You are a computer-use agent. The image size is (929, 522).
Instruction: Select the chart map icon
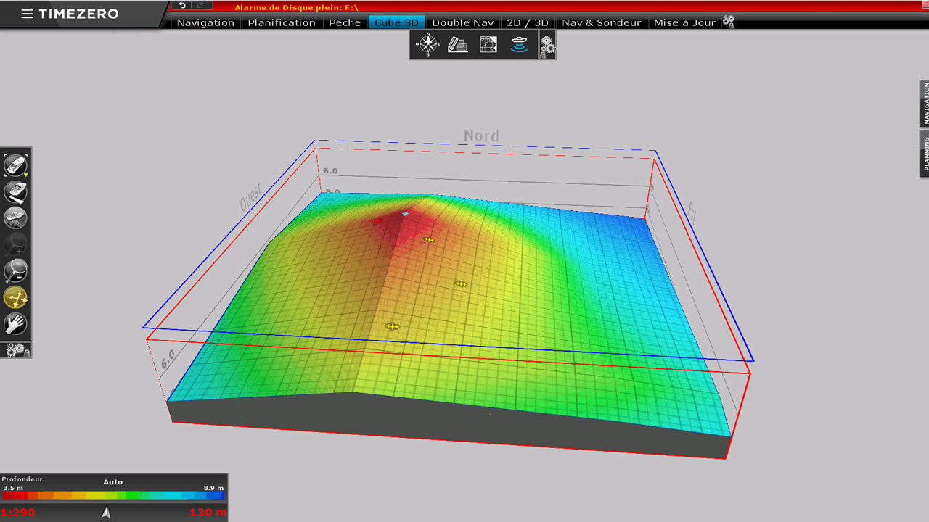coord(488,45)
